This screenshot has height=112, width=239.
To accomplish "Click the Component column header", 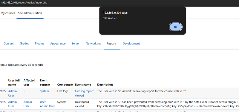I will click(x=65, y=85).
